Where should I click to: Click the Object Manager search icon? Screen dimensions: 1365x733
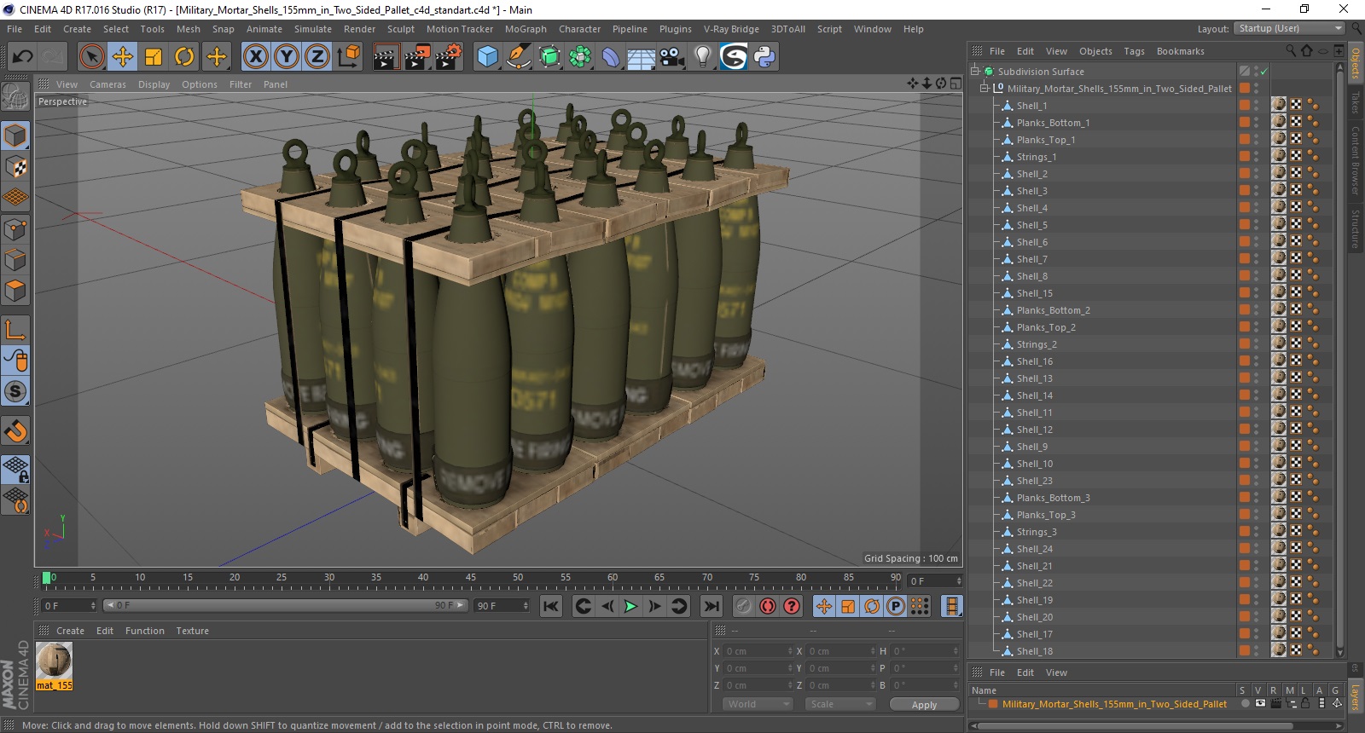pyautogui.click(x=1290, y=51)
